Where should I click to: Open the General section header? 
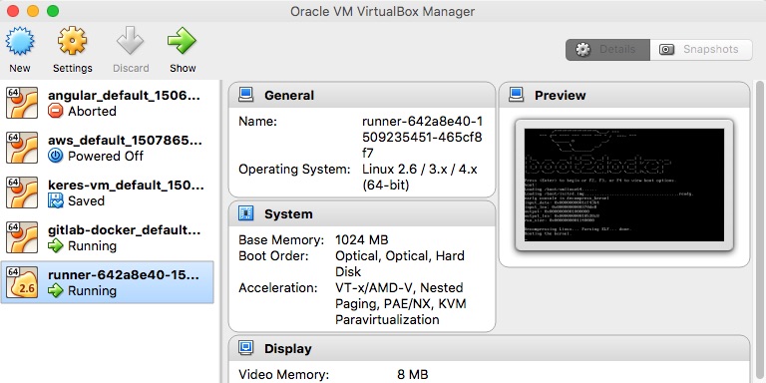[362, 95]
